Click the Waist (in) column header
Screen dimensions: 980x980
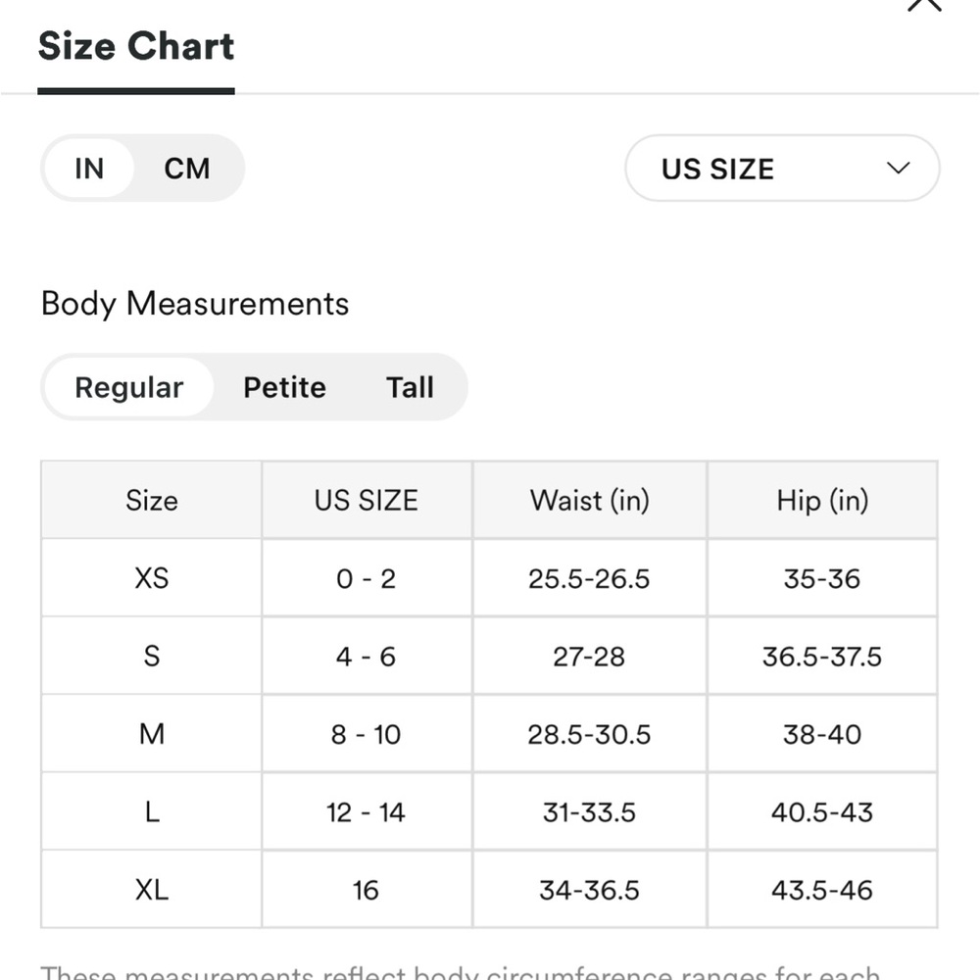(589, 501)
